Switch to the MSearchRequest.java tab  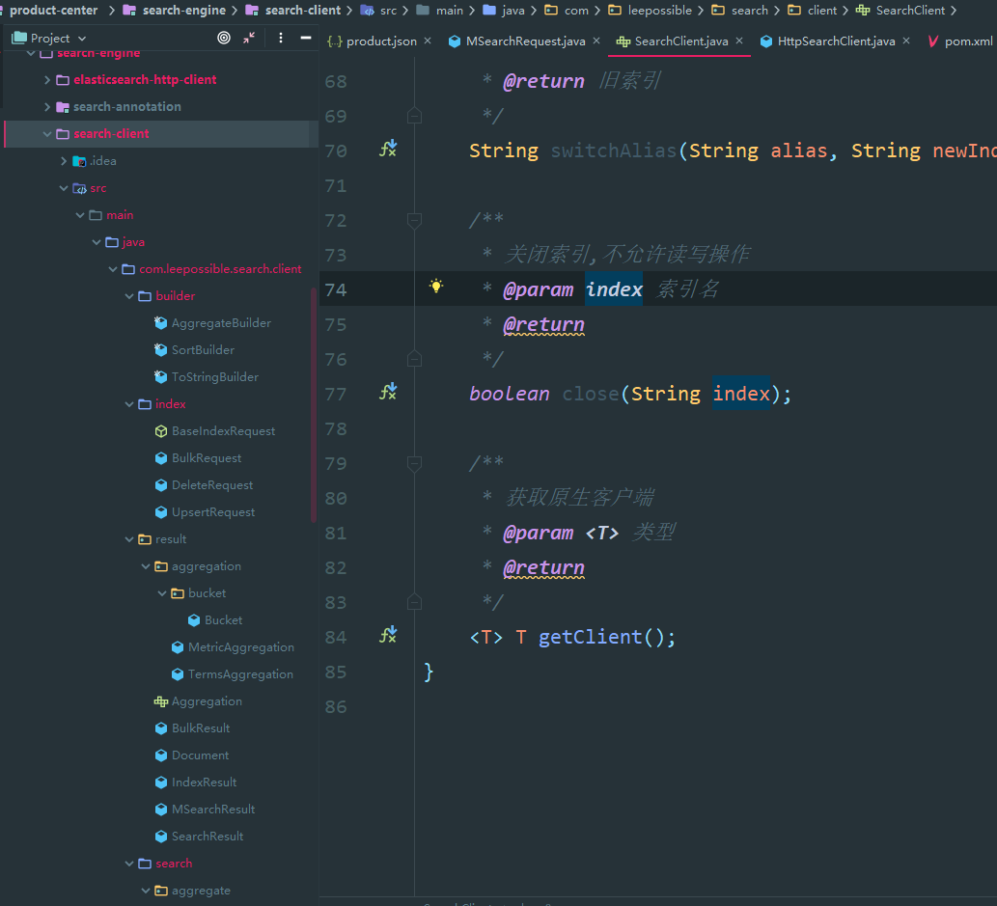pos(525,41)
